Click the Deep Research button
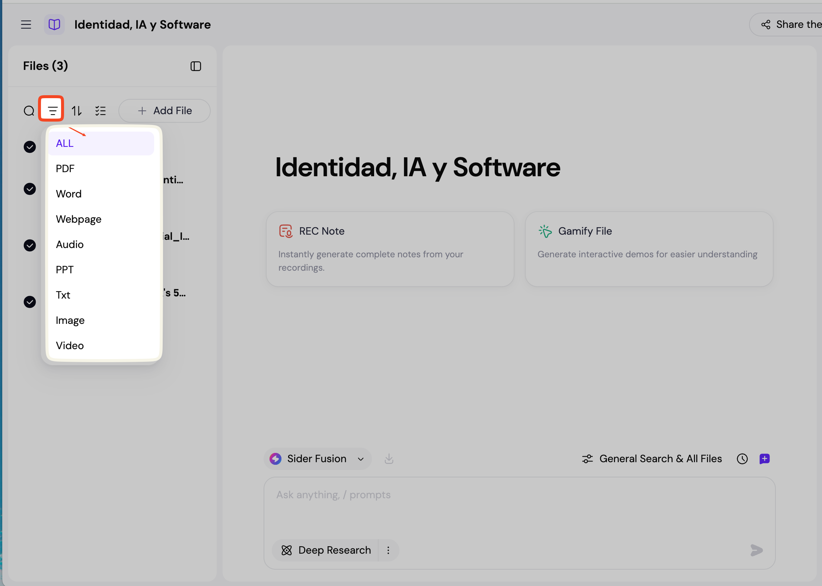Screen dimensions: 822x586 [x=325, y=550]
